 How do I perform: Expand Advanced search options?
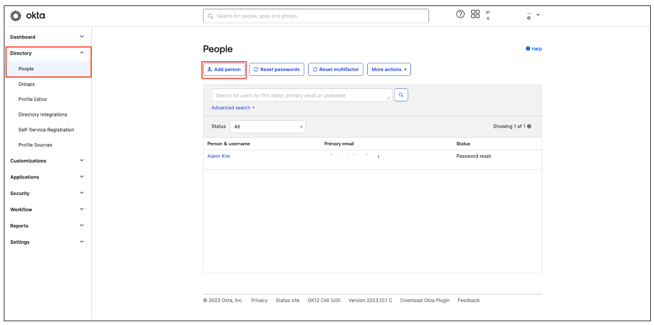(233, 108)
